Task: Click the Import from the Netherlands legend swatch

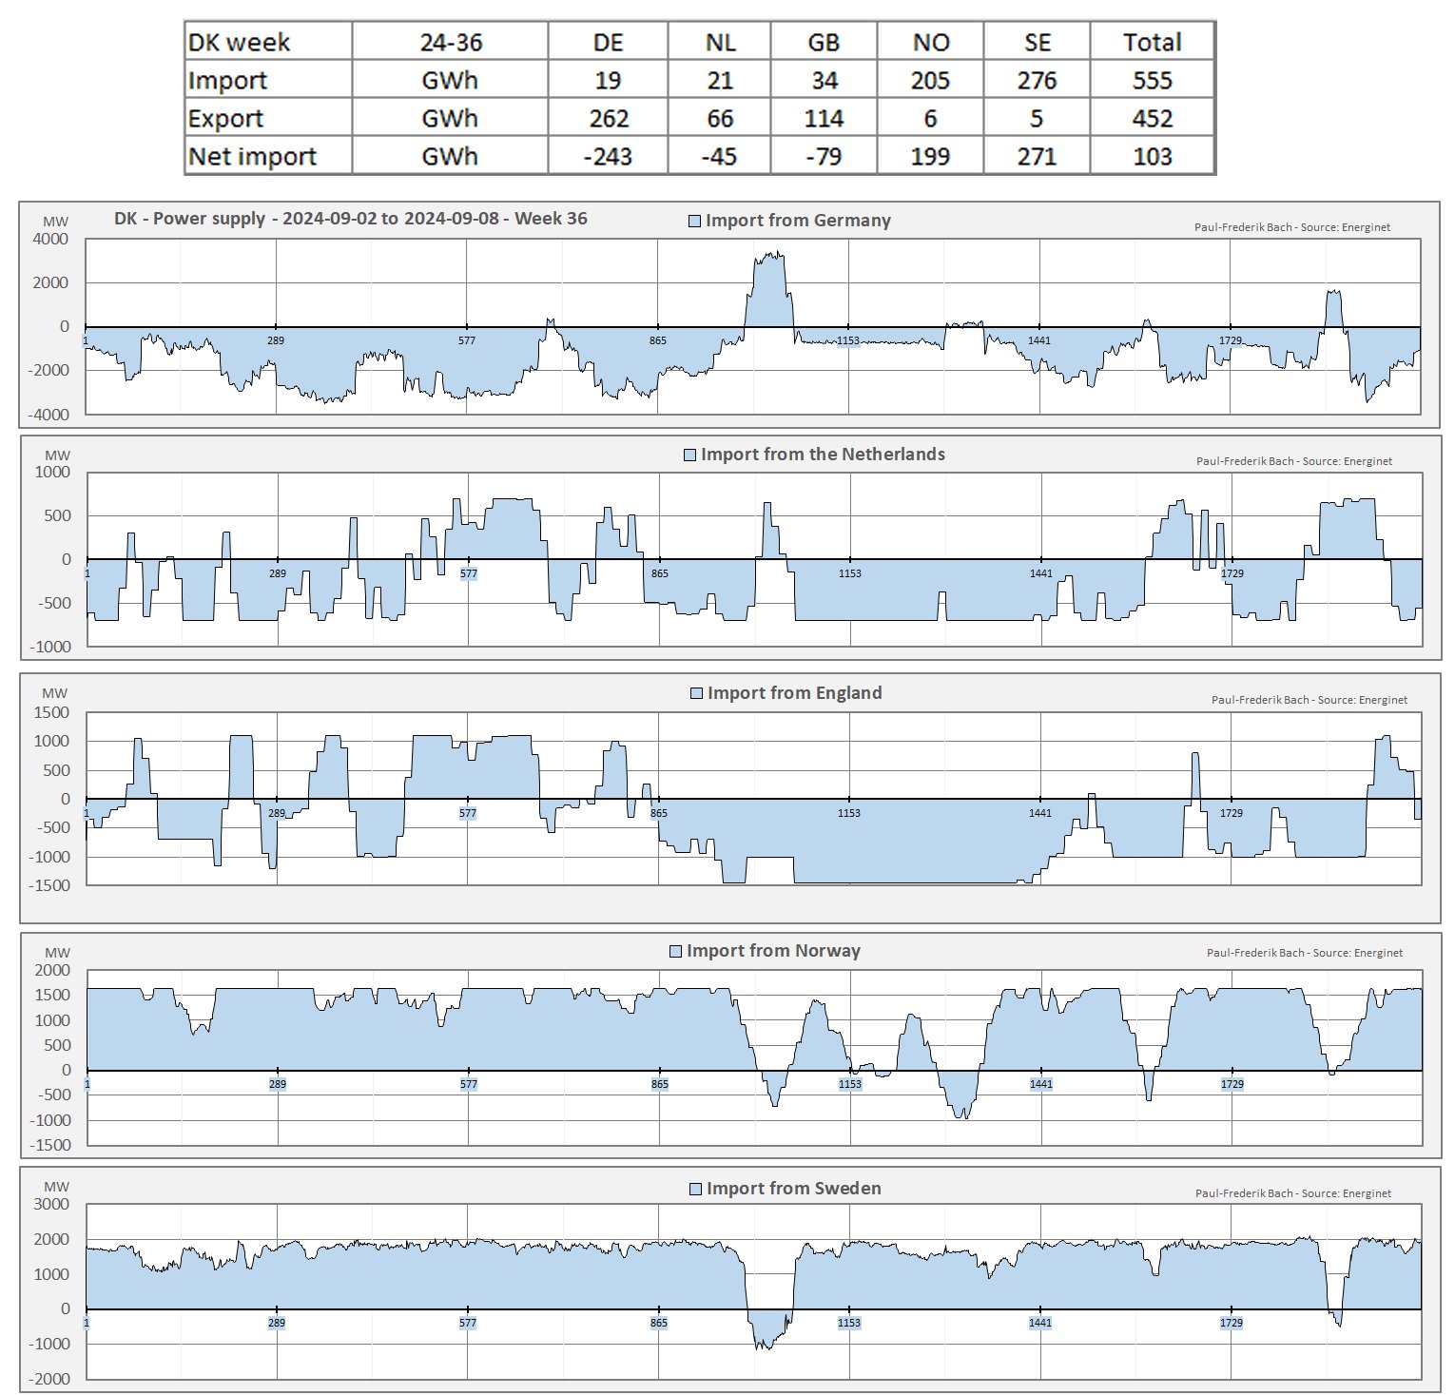Action: point(690,455)
